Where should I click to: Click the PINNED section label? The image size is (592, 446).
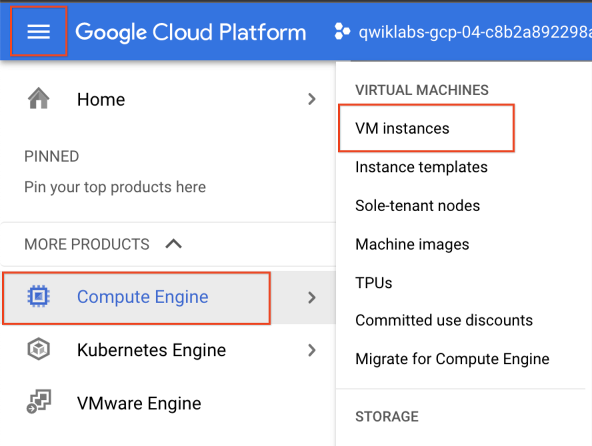51,156
